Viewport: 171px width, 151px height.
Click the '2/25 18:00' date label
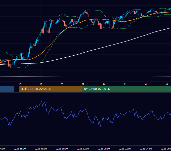tap(41, 148)
